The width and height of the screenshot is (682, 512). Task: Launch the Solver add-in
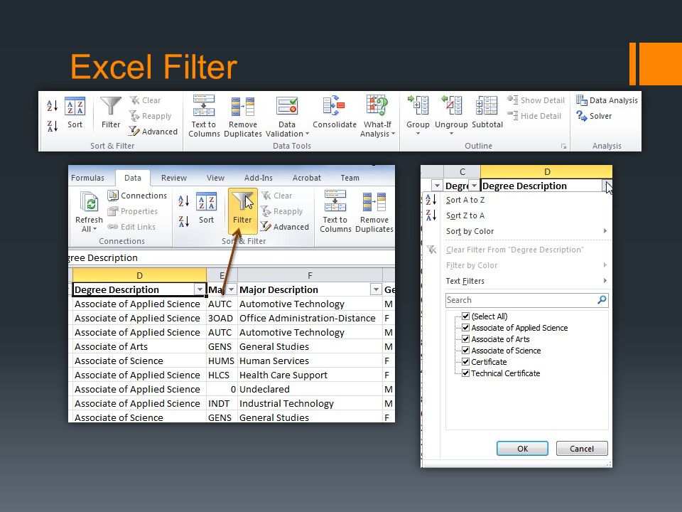[x=594, y=116]
